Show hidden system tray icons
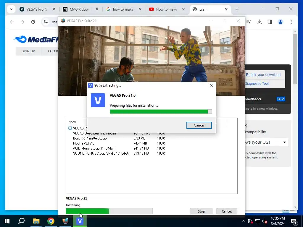Screen dimensions: 303x227 [243, 221]
